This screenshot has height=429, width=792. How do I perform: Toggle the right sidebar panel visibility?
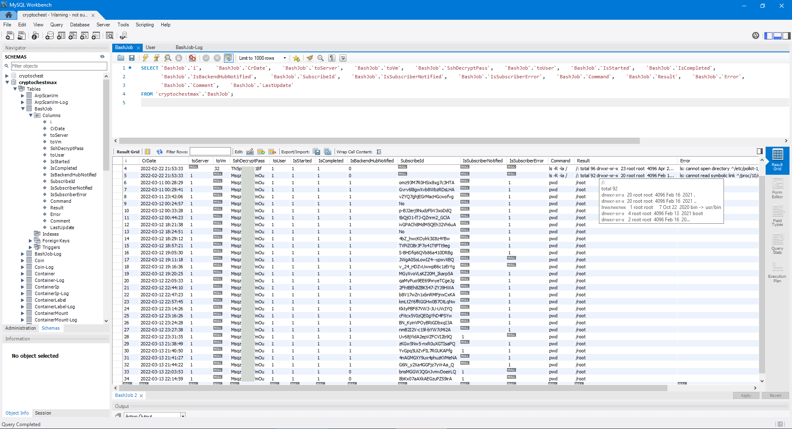click(x=787, y=36)
